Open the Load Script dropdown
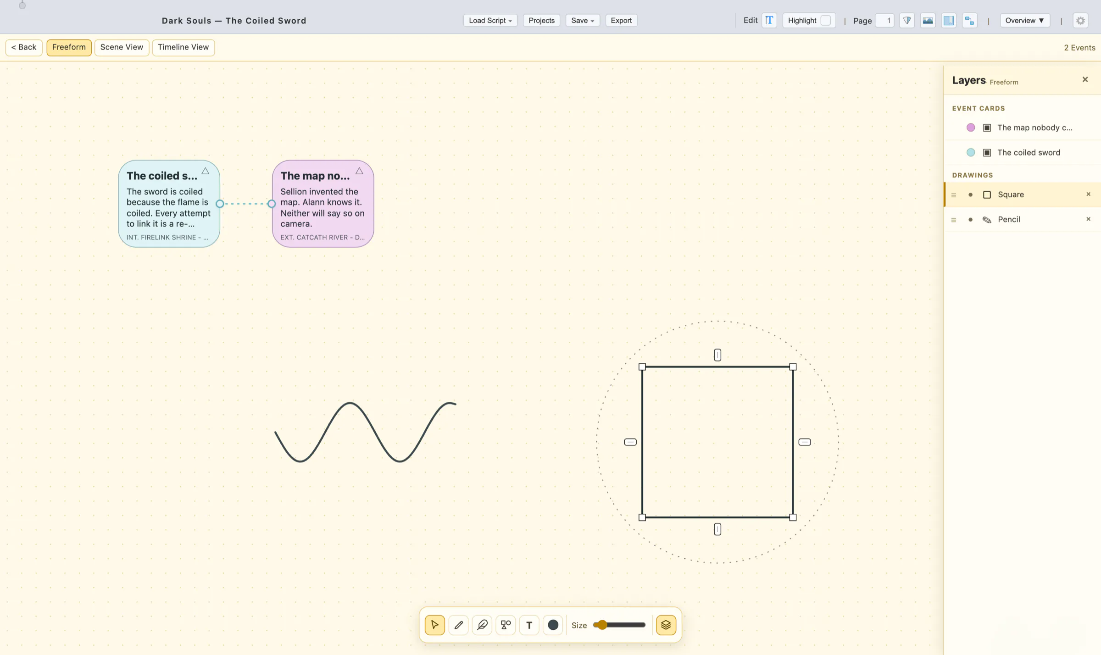Viewport: 1101px width, 655px height. [490, 20]
